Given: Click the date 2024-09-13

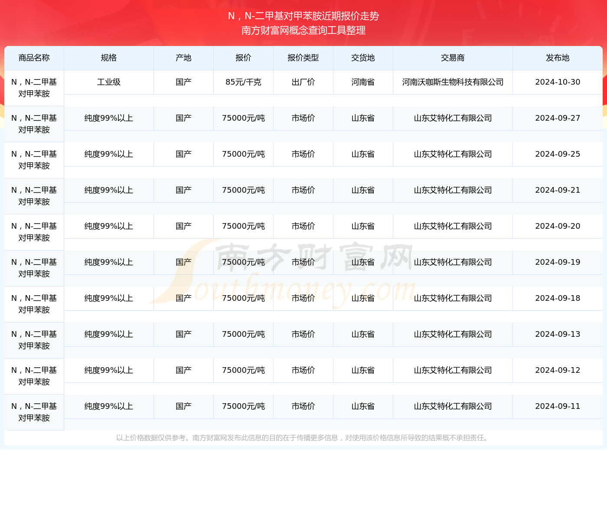Looking at the screenshot, I should pyautogui.click(x=558, y=334).
